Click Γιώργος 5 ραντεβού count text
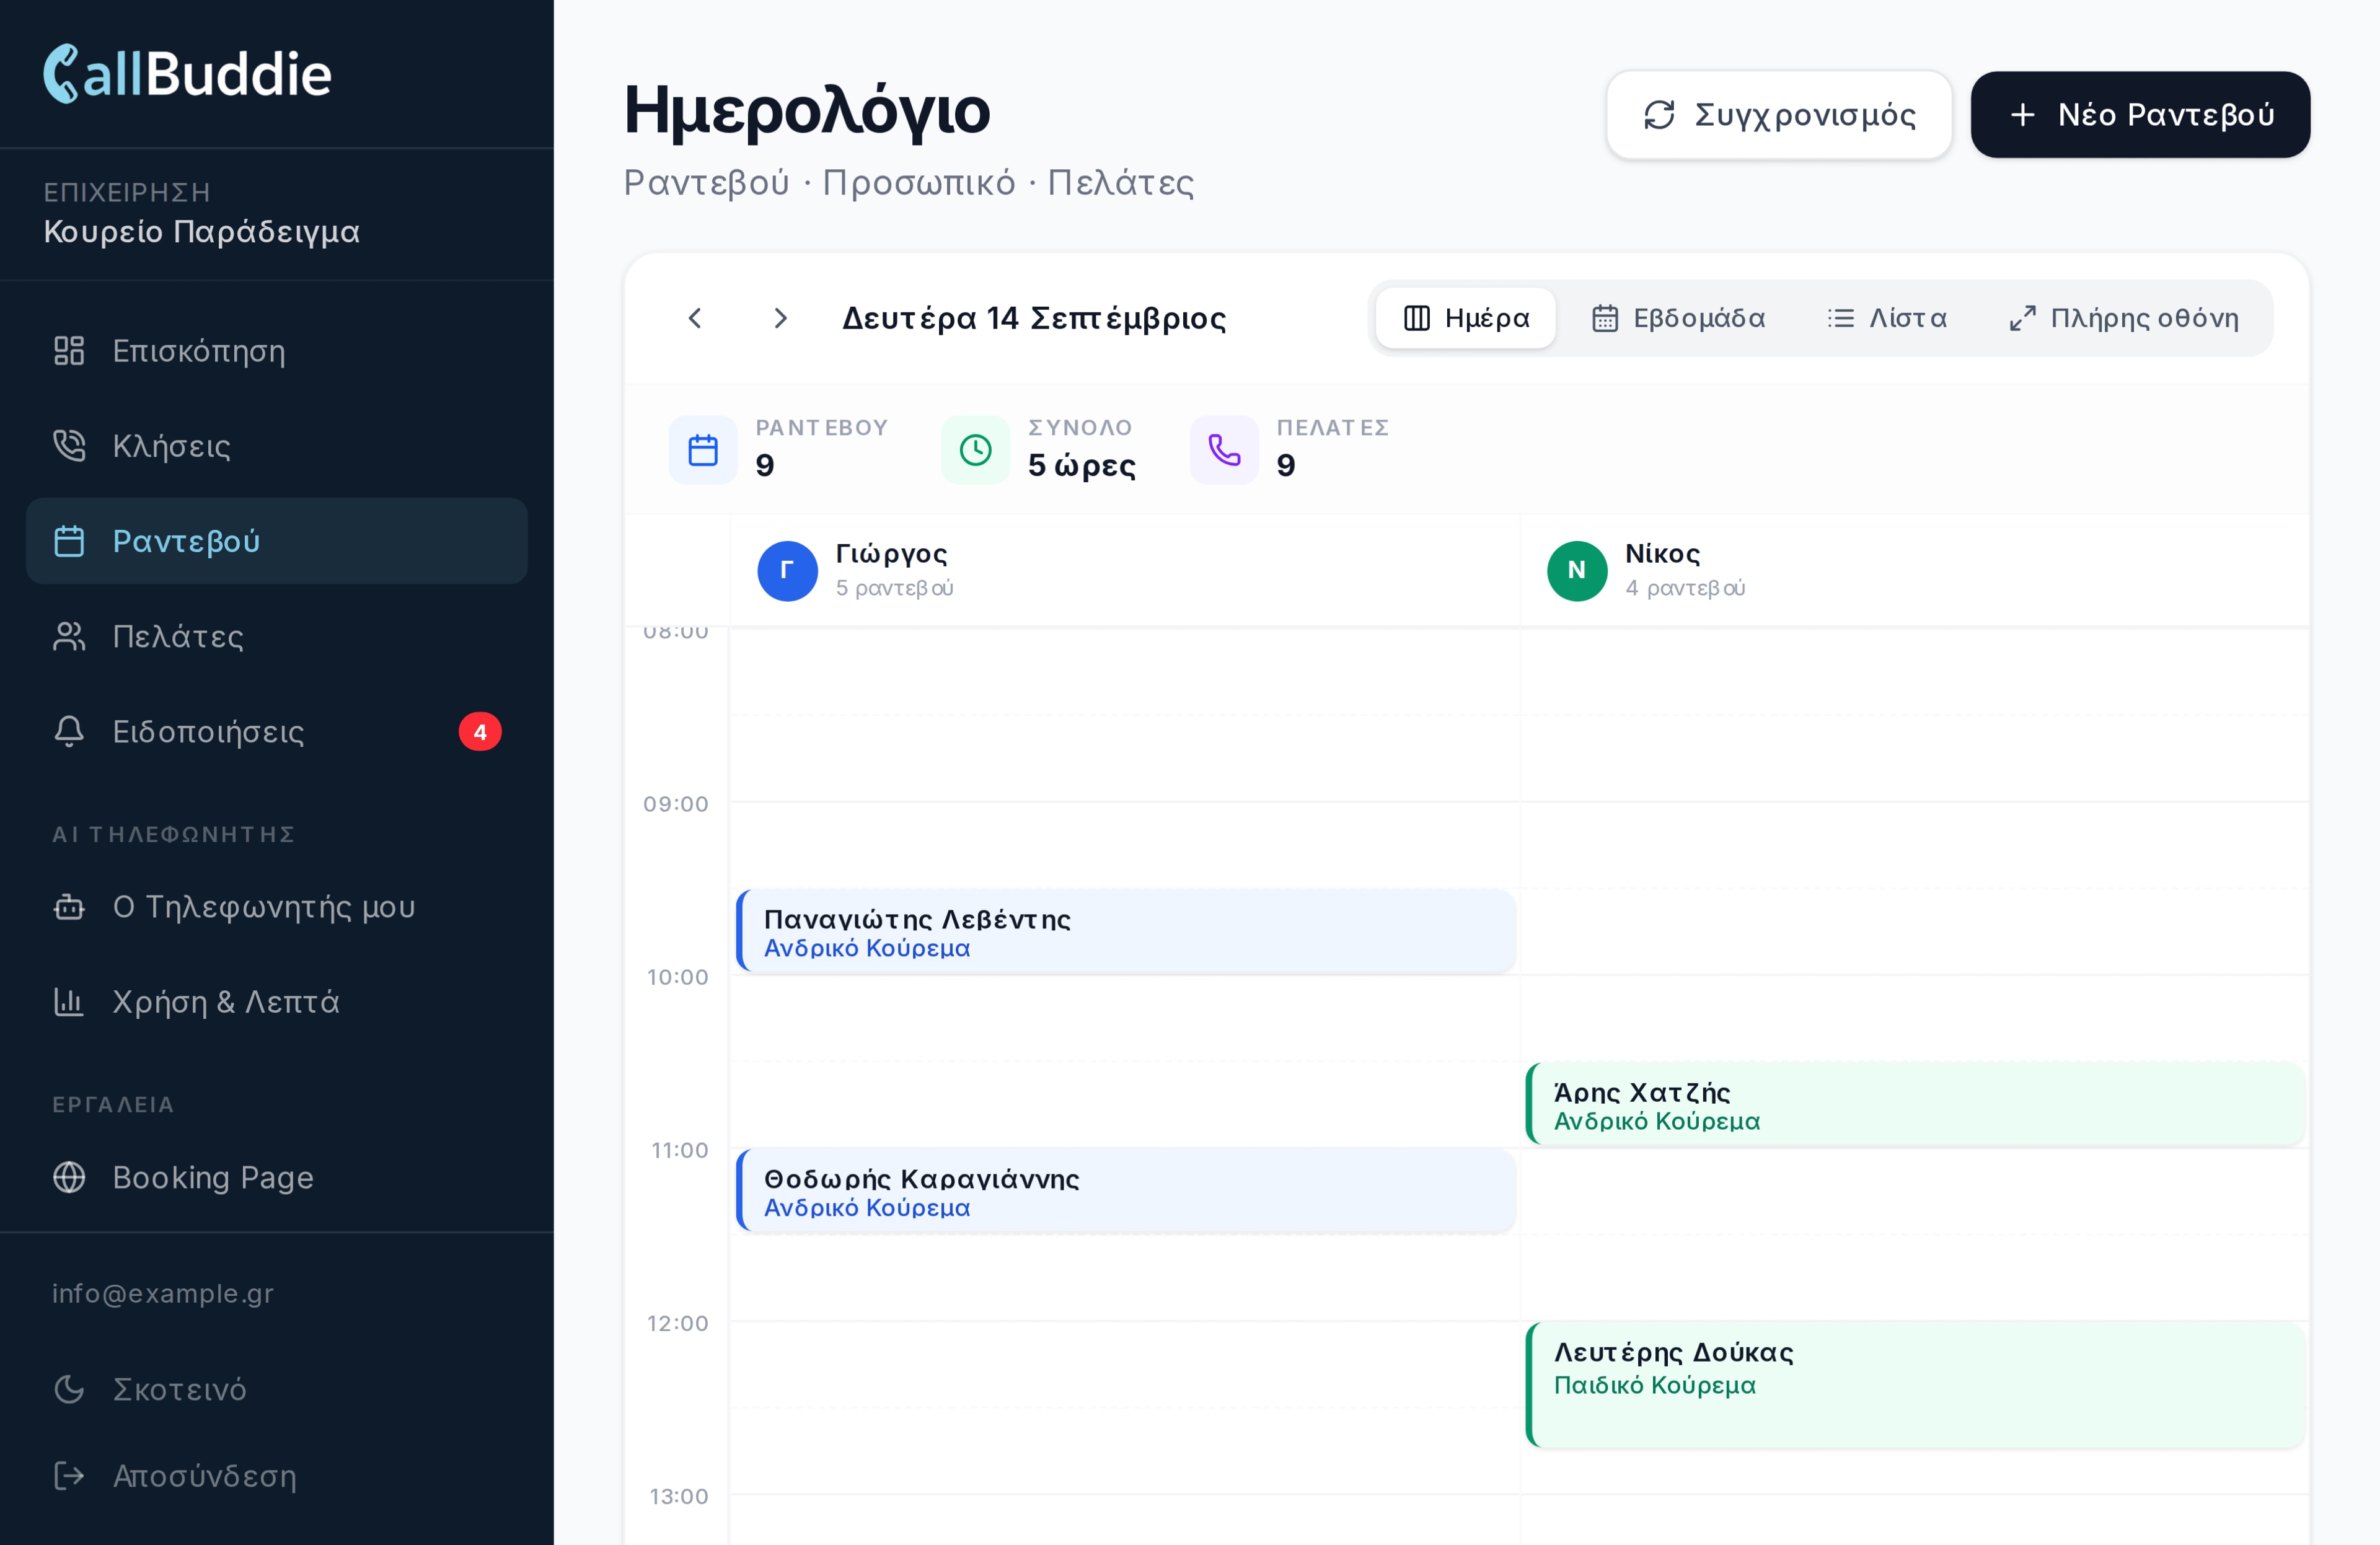The image size is (2380, 1545). 895,588
